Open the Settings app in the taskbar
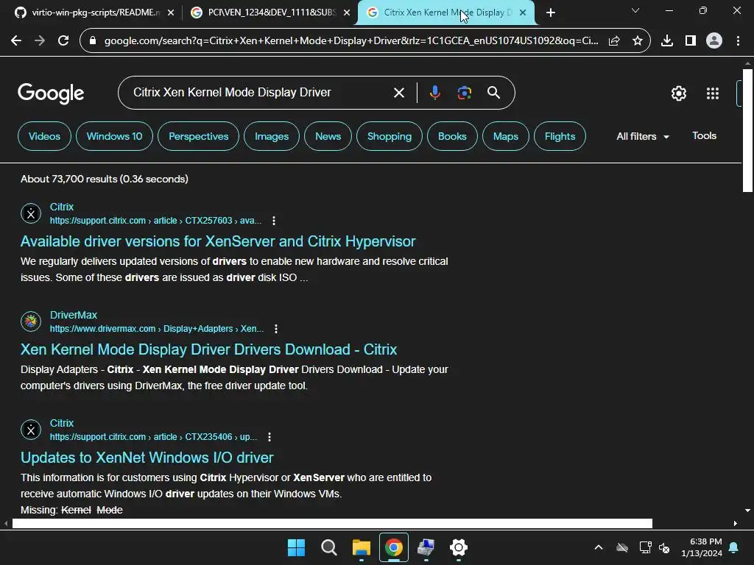This screenshot has width=754, height=565. pos(459,547)
